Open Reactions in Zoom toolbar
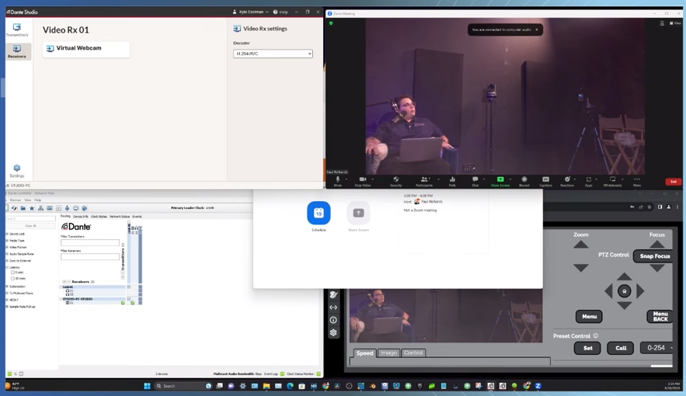 coord(567,182)
